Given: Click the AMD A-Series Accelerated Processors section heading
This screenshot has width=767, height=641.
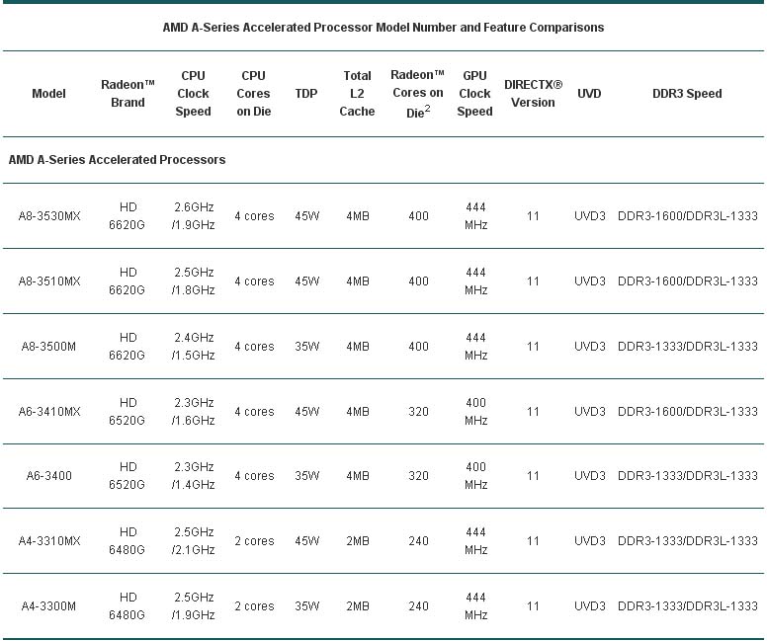Looking at the screenshot, I should pyautogui.click(x=117, y=159).
